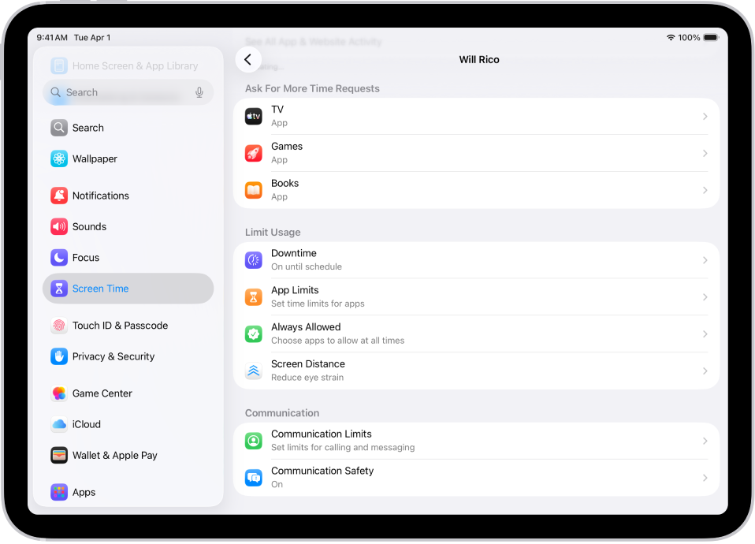Image resolution: width=755 pixels, height=544 pixels.
Task: Open the Screen Distance setting
Action: pos(476,371)
